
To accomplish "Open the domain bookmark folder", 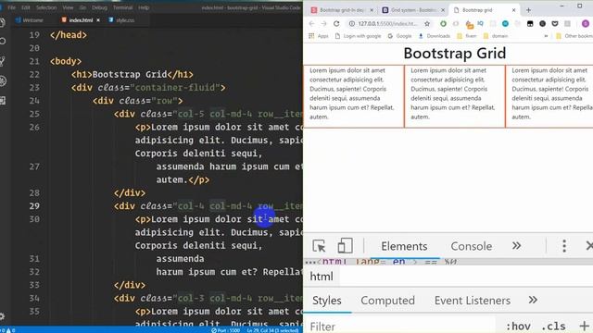I will 496,36.
